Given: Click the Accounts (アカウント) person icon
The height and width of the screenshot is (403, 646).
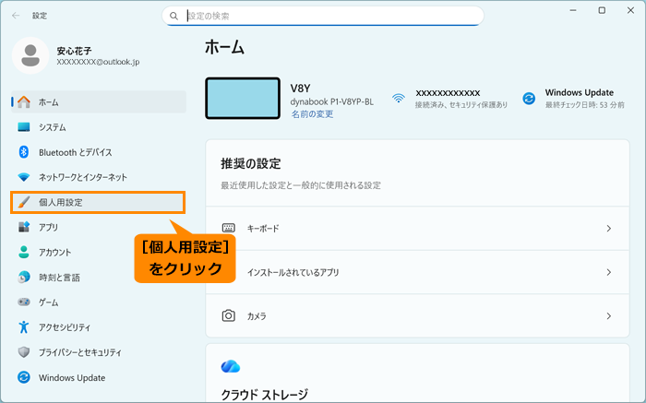Looking at the screenshot, I should click(24, 252).
